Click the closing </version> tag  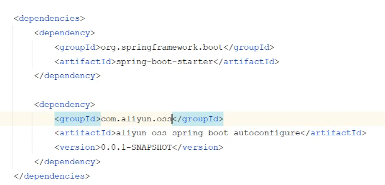(x=198, y=147)
